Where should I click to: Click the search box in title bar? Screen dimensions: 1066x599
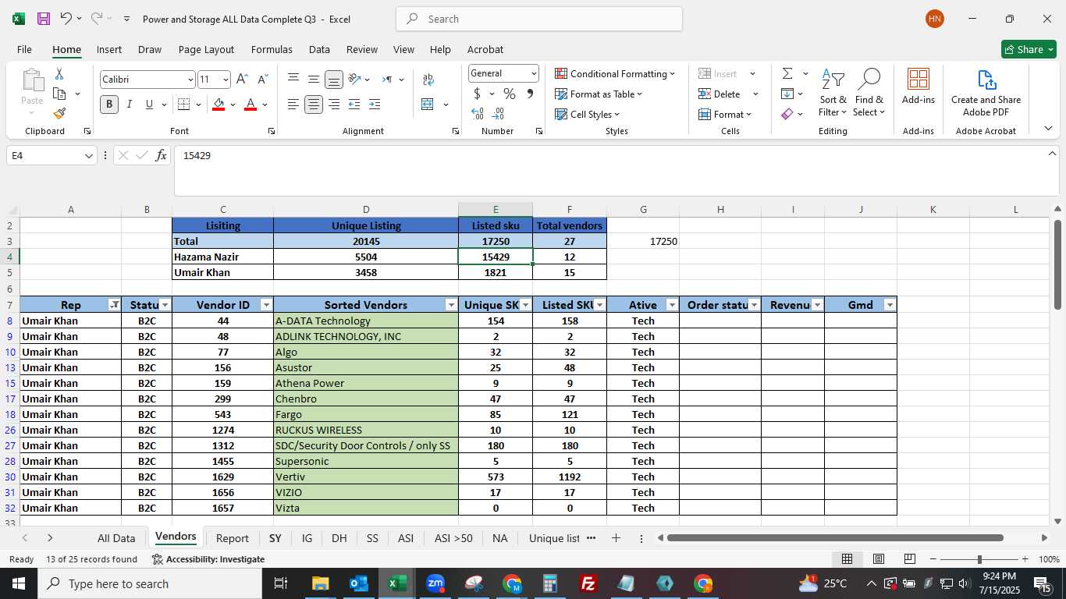[539, 19]
